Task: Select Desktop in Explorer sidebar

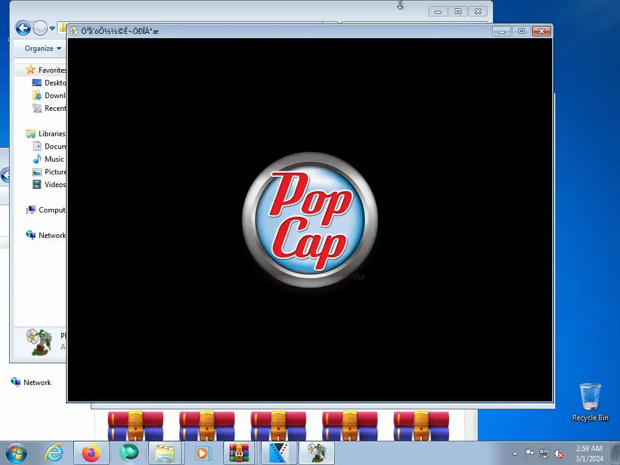Action: 49,82
